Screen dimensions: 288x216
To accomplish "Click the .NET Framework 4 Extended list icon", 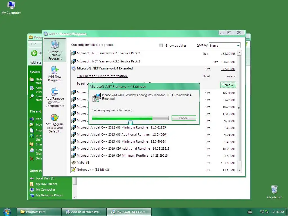I will (x=73, y=69).
